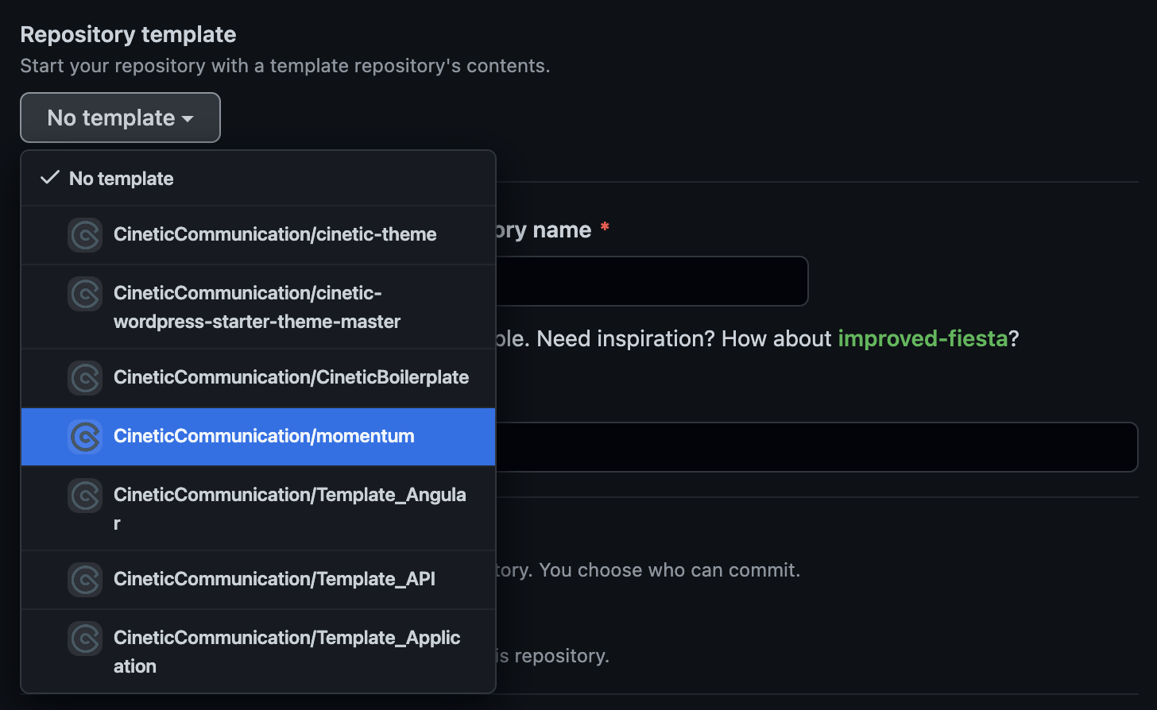Click the organization logo next to cinetic-wordpress-starter-theme-master
The image size is (1157, 710).
coord(85,294)
